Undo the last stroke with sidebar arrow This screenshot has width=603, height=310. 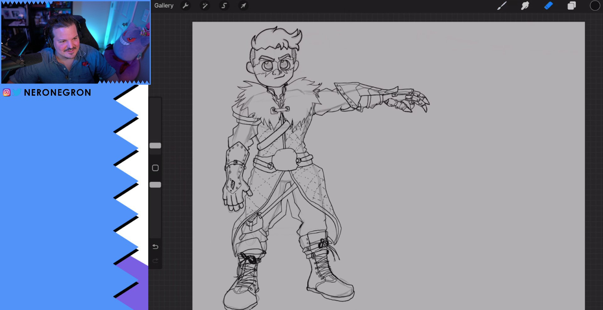[x=155, y=247]
